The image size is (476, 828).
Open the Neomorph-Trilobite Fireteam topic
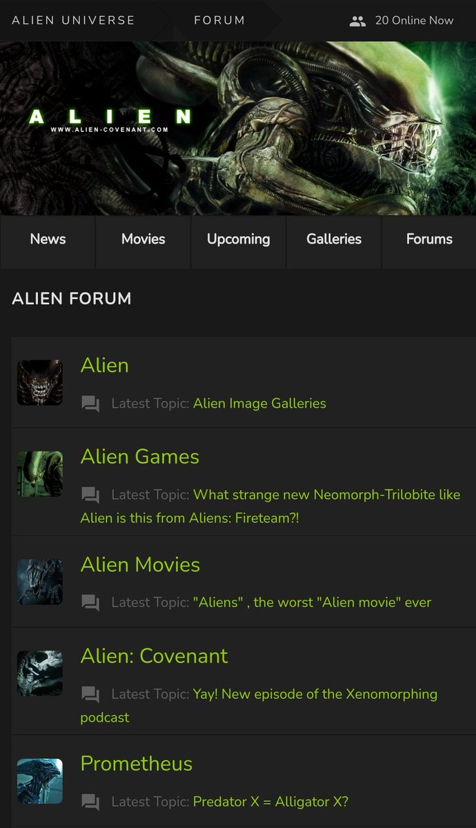pos(270,506)
